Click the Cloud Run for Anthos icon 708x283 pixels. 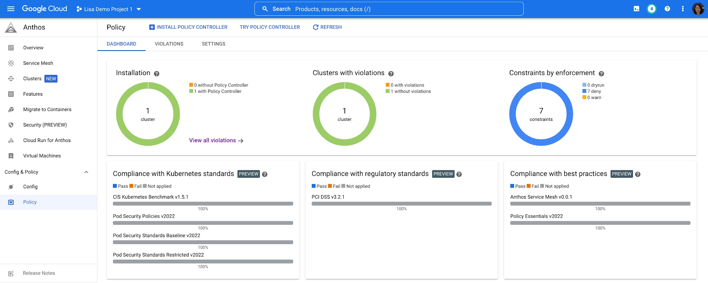point(11,140)
